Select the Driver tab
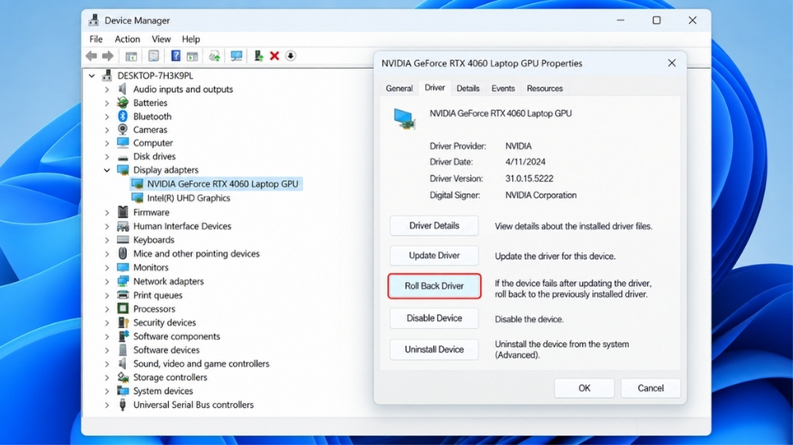The image size is (793, 445). point(435,88)
